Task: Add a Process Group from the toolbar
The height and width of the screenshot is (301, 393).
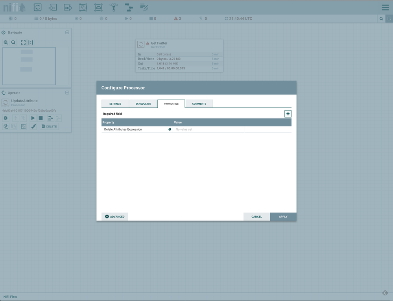Action: pos(83,7)
